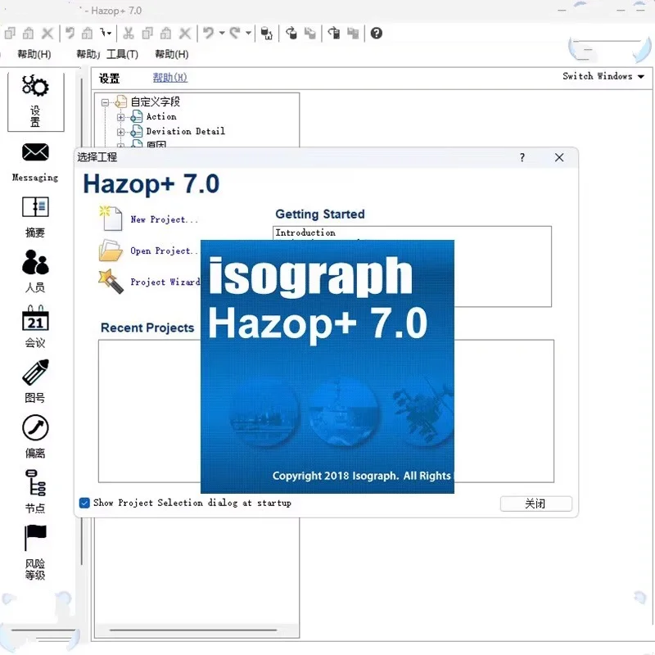Open the 工具(T) menu
The width and height of the screenshot is (655, 655).
click(x=122, y=54)
